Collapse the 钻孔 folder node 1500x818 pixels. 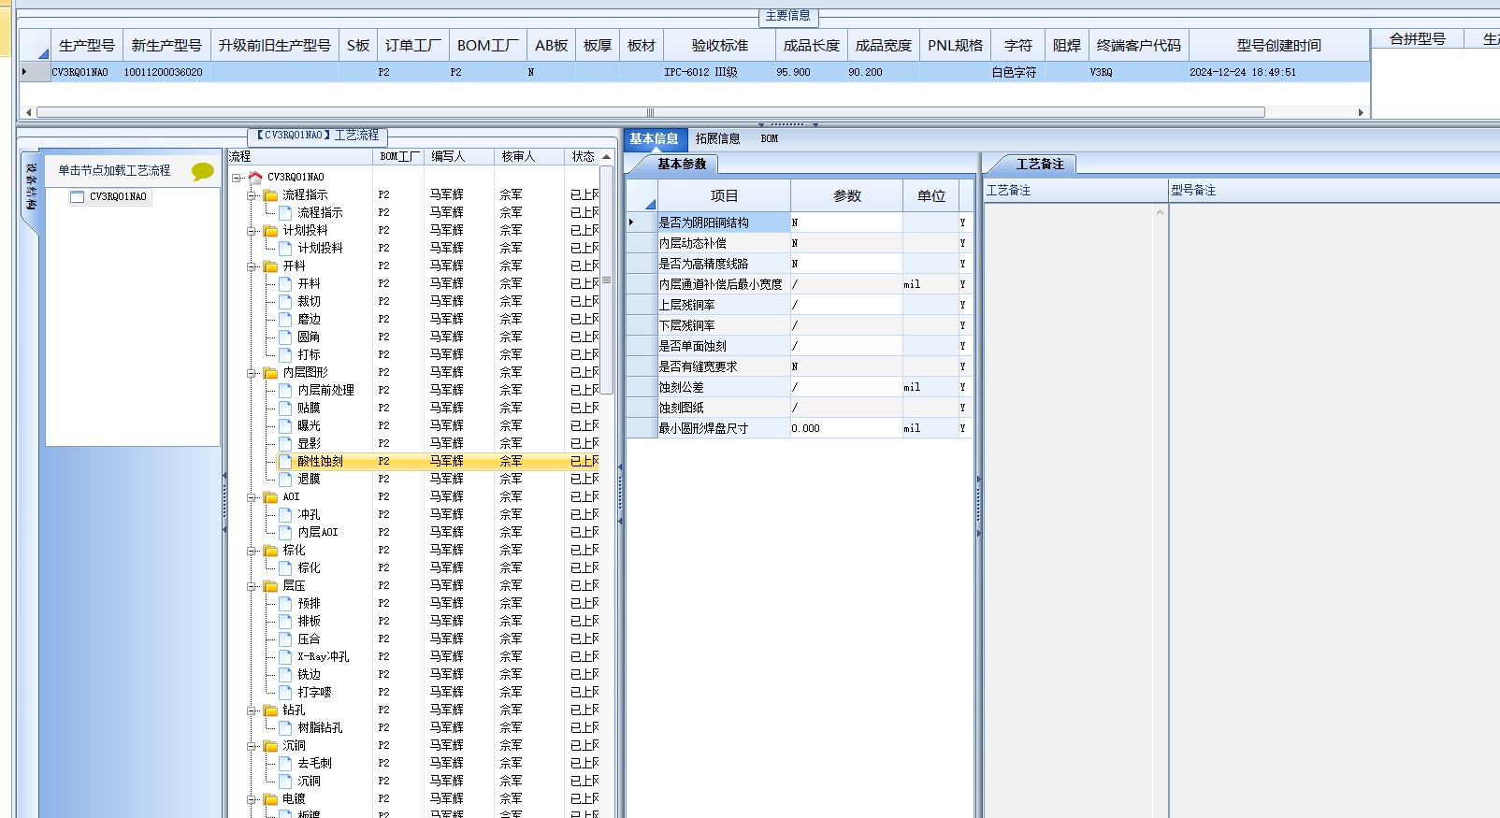[x=252, y=710]
